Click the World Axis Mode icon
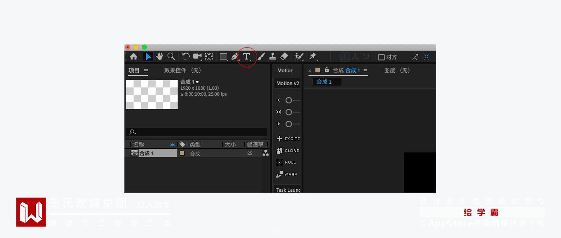This screenshot has width=561, height=238. click(x=355, y=57)
